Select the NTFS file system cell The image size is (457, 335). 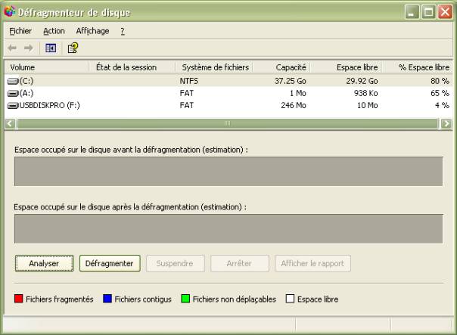point(189,81)
